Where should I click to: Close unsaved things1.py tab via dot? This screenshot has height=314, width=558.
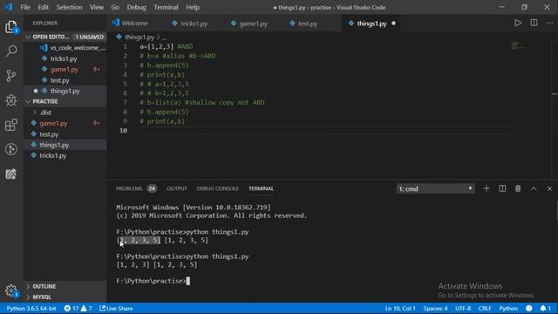[393, 24]
